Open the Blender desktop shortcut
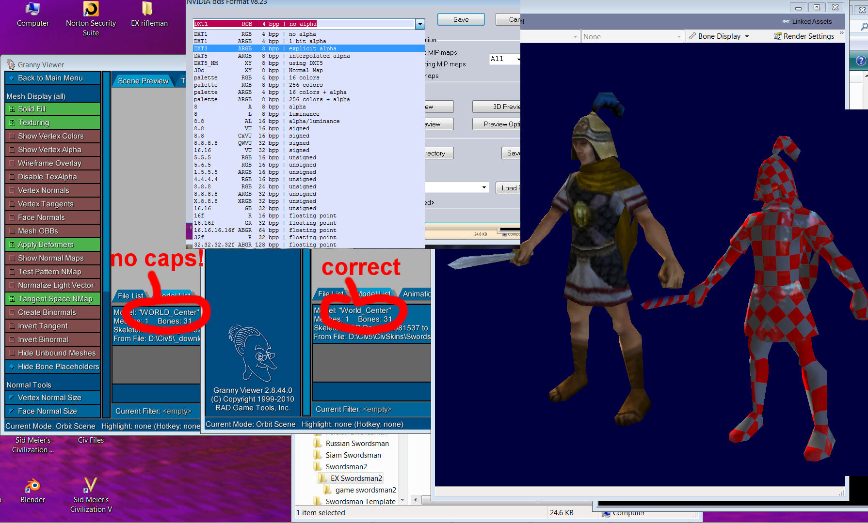This screenshot has height=523, width=868. pos(32,491)
